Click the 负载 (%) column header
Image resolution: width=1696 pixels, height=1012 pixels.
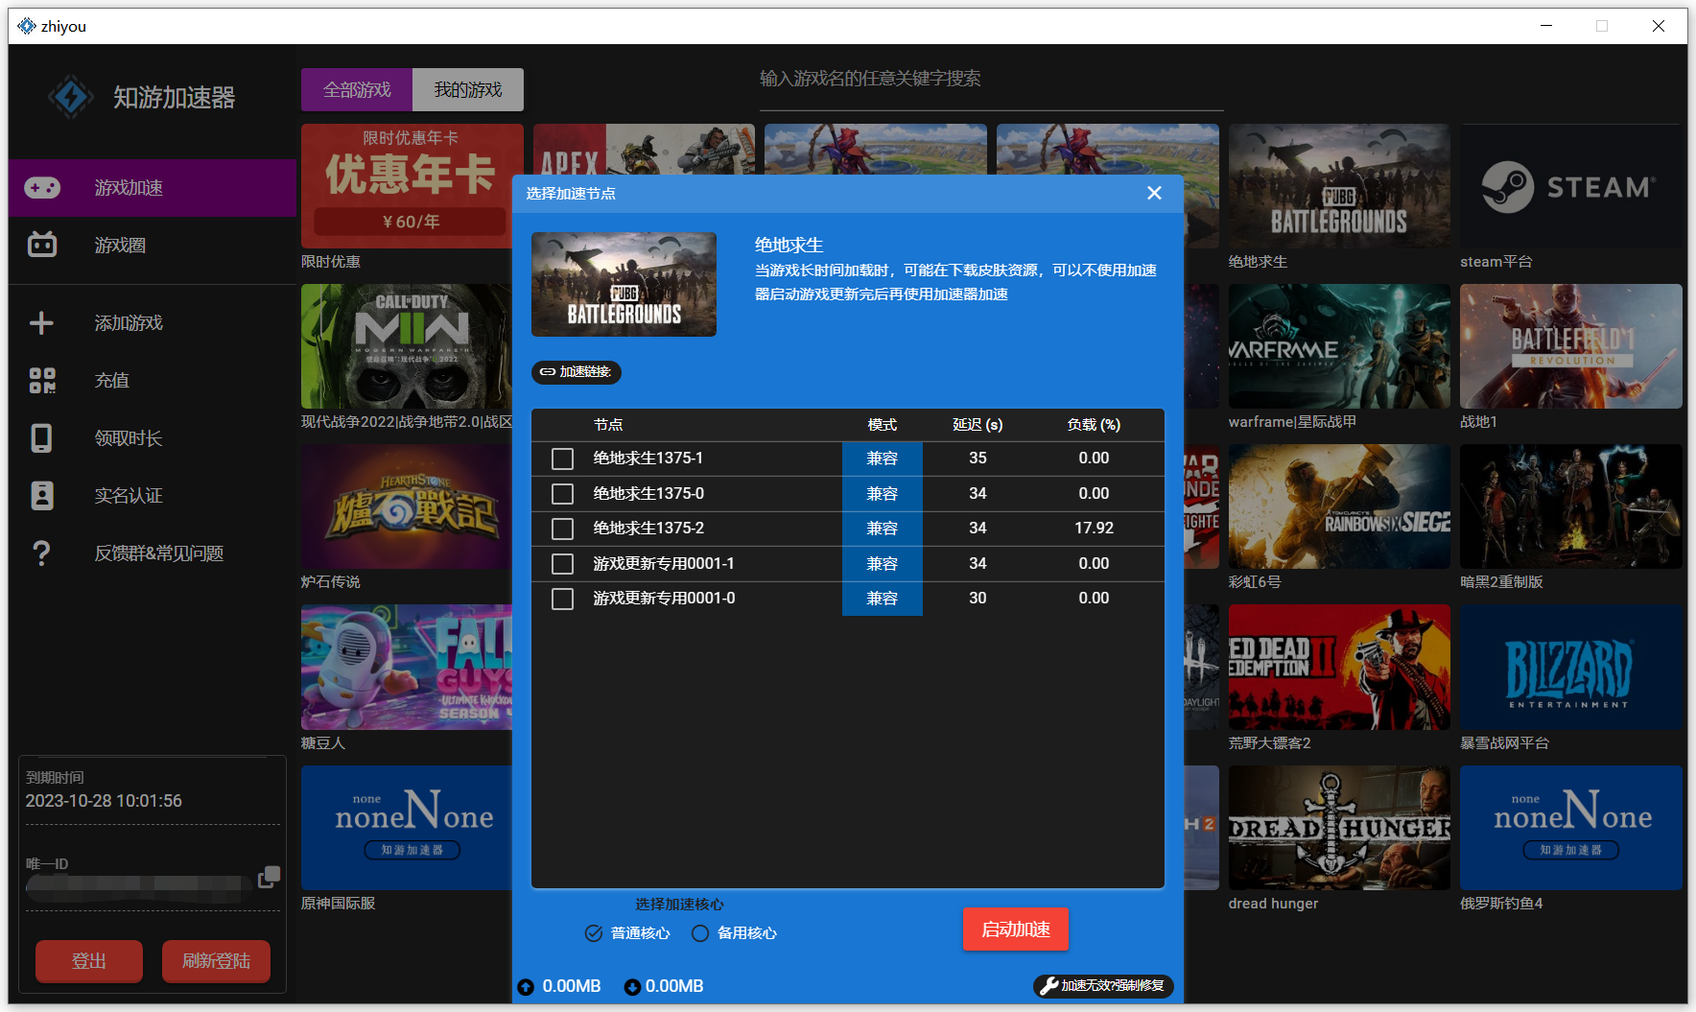pos(1094,425)
